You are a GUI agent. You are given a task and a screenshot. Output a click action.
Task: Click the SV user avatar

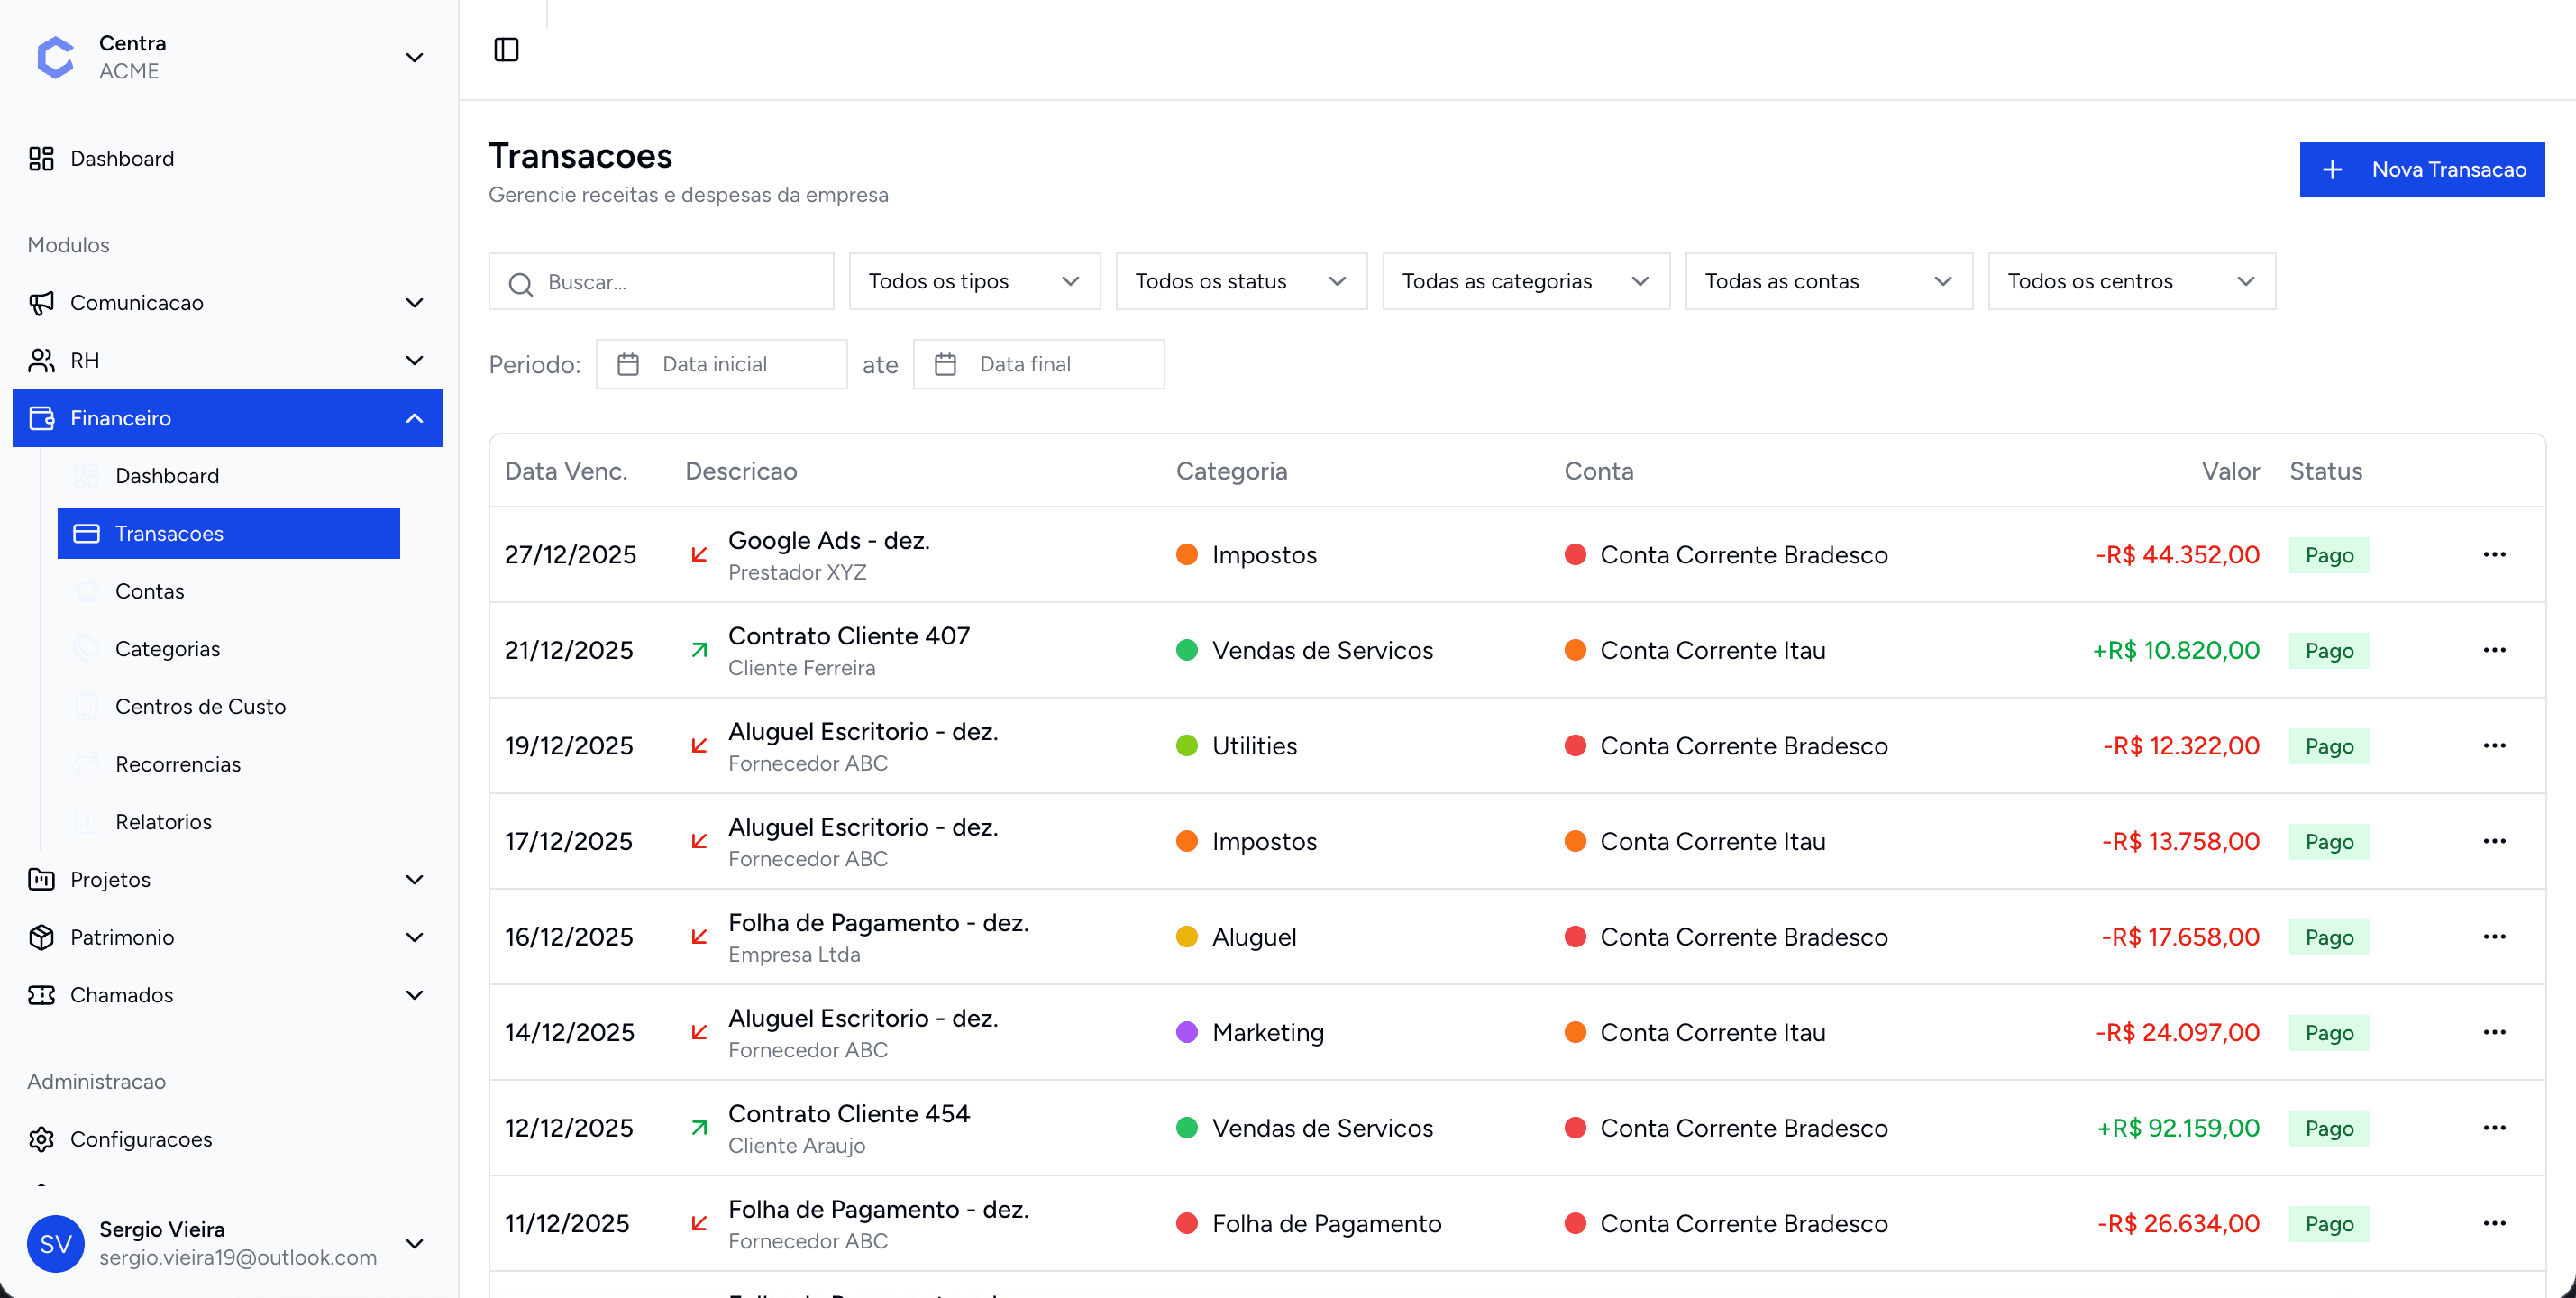[56, 1243]
